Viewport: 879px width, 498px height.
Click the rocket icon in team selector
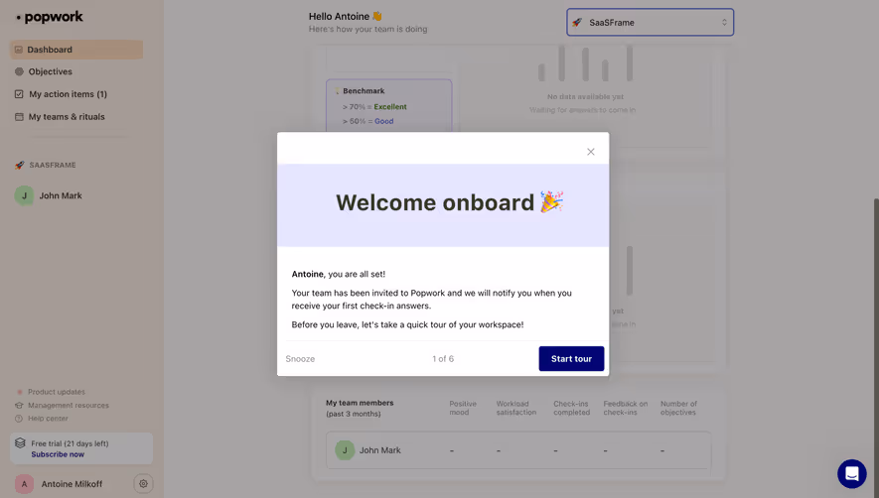[577, 23]
